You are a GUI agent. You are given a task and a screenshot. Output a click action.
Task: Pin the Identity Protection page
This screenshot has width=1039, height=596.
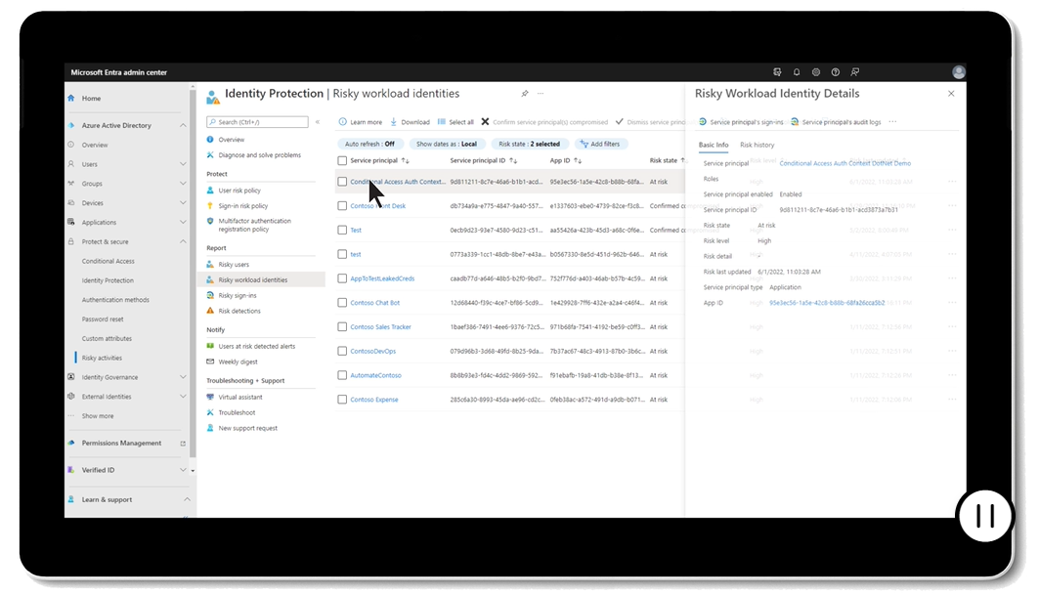click(525, 94)
